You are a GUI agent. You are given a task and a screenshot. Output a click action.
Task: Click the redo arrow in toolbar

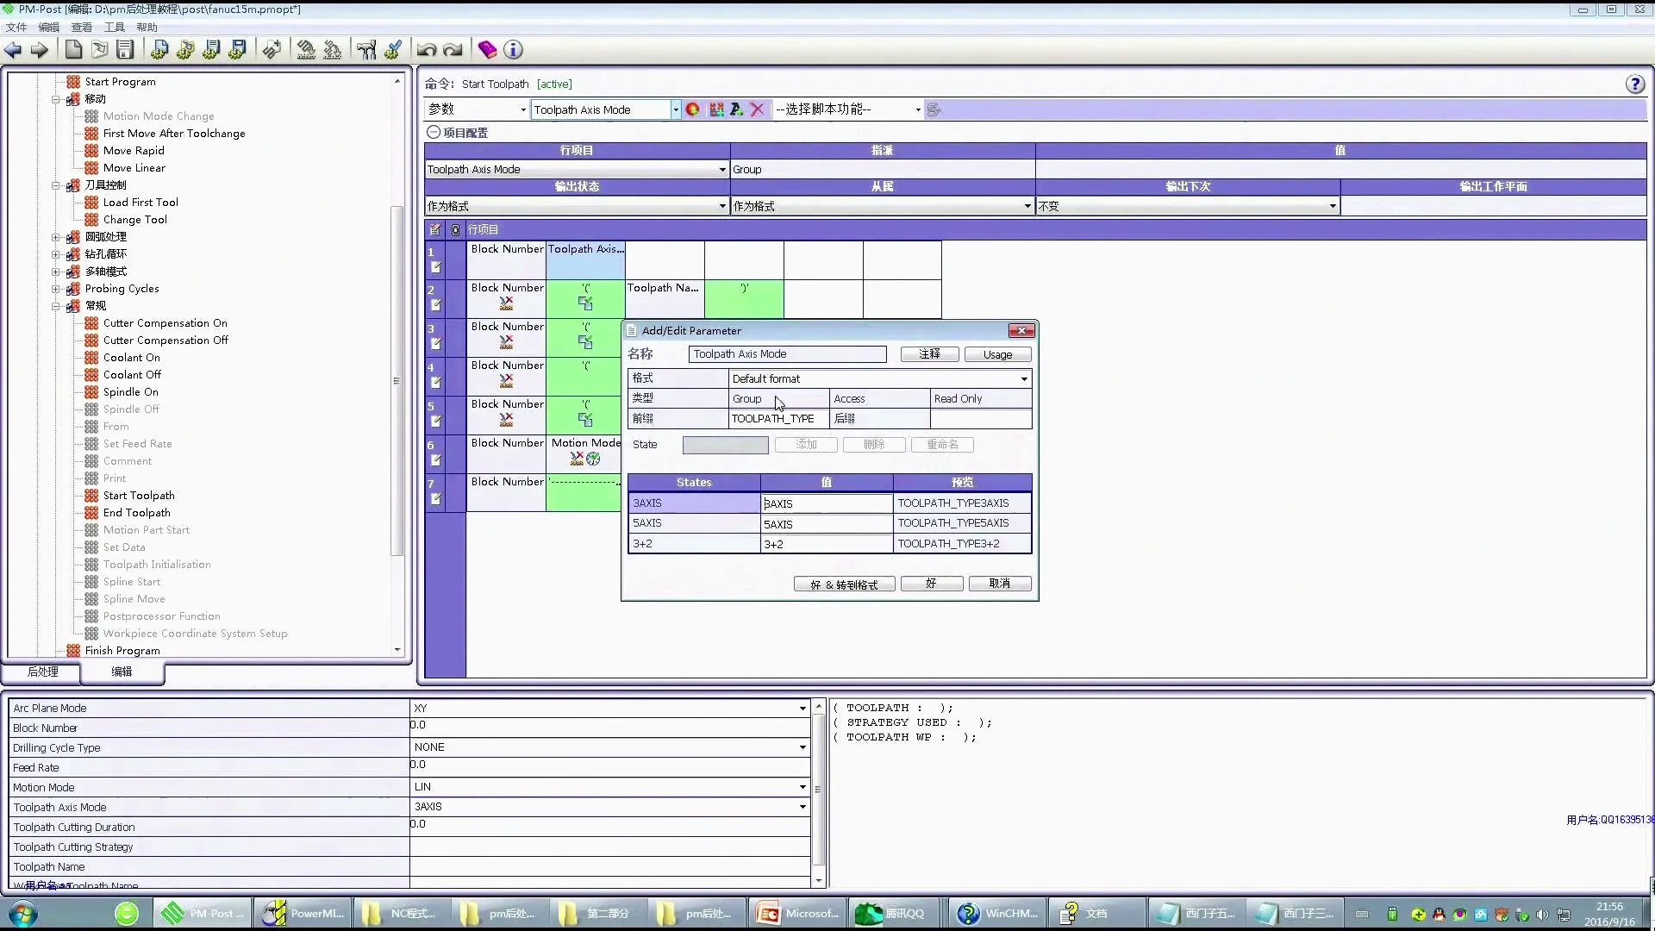[453, 50]
